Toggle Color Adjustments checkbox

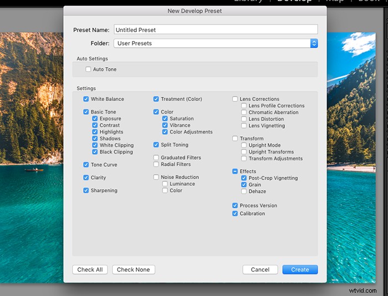165,132
